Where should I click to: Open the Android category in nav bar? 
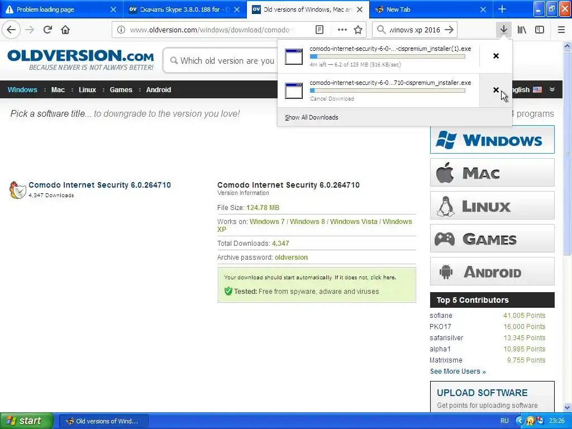click(158, 90)
